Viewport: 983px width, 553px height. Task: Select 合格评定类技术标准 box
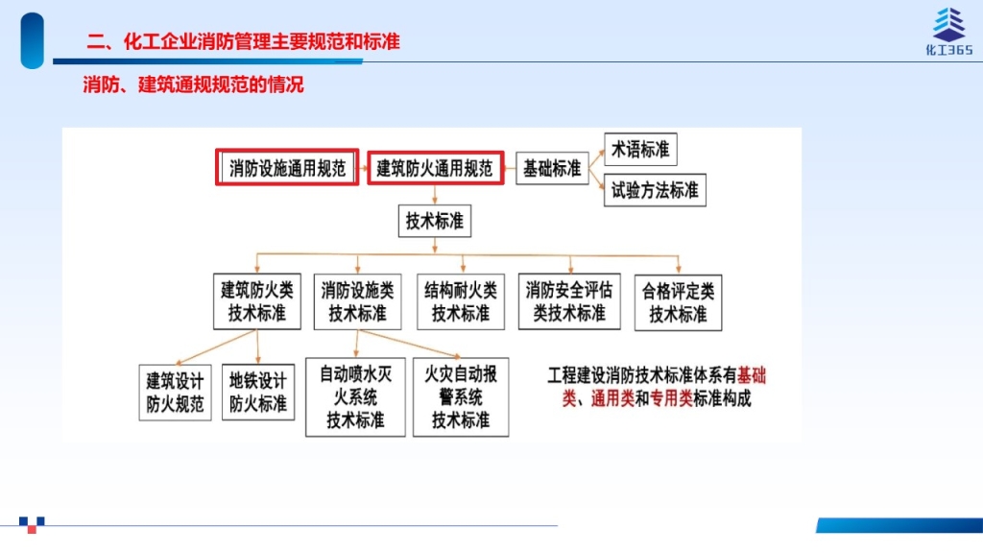tap(678, 302)
